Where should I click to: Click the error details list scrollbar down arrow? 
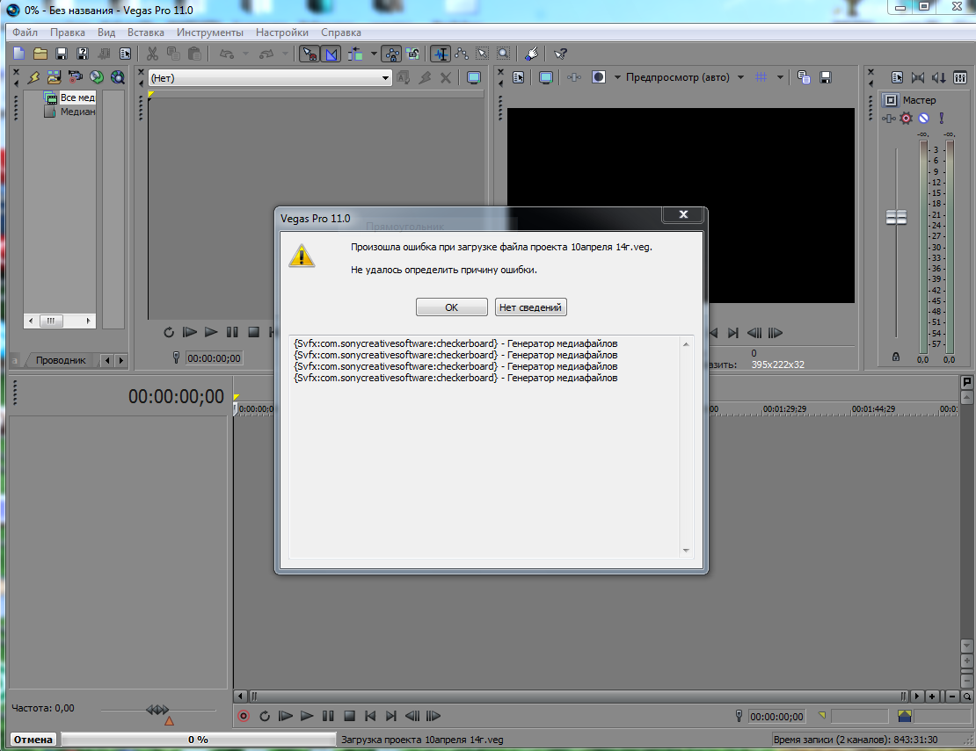(686, 550)
